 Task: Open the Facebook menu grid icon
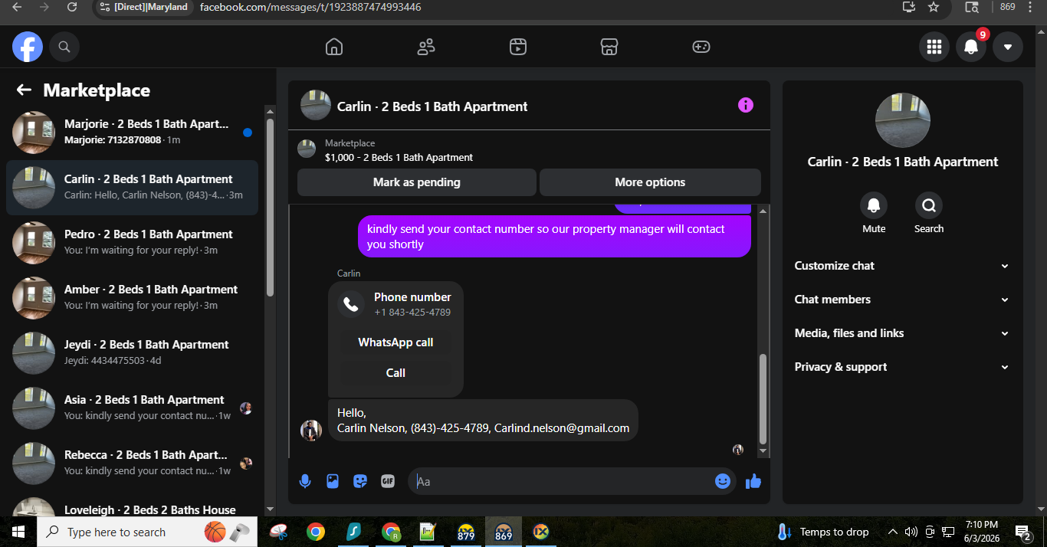934,47
